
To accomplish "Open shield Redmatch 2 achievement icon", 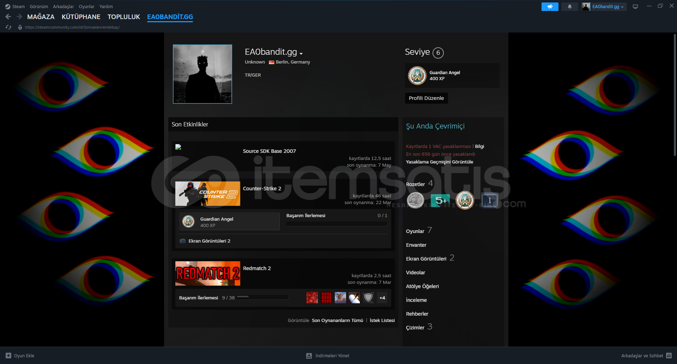I will 368,298.
